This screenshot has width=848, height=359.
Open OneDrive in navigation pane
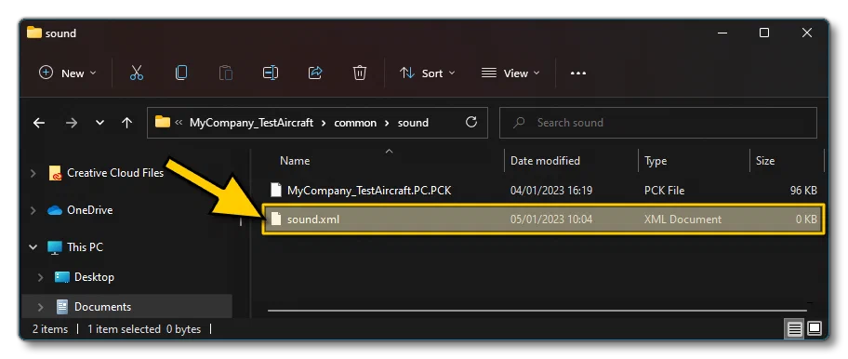pyautogui.click(x=90, y=210)
